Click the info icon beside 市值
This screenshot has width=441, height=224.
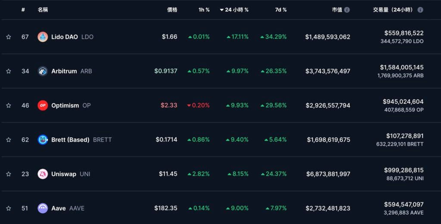tap(347, 10)
